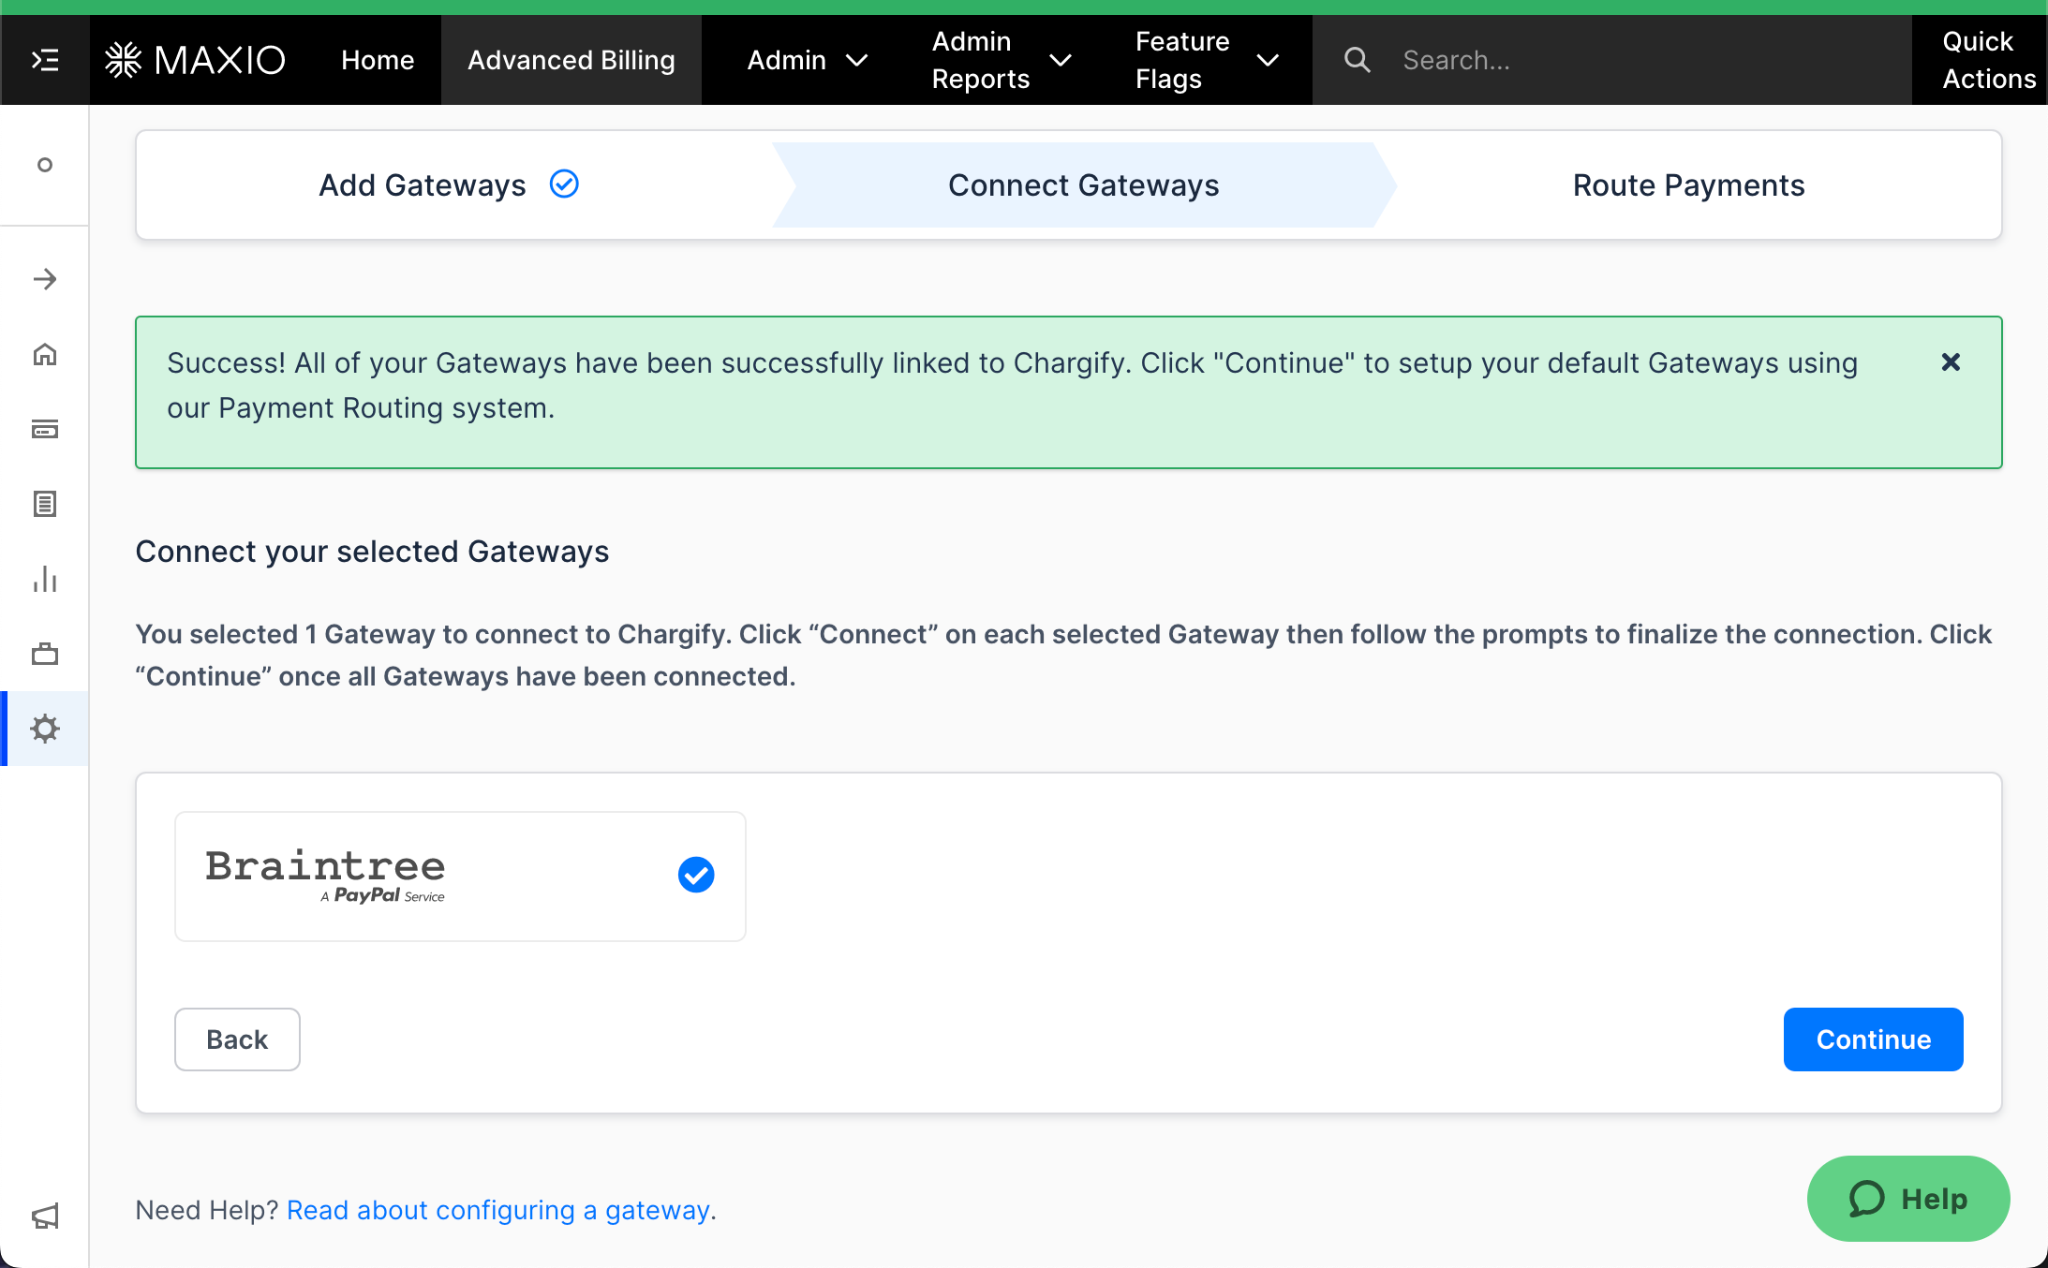Toggle the sidebar menu collapse icon
The image size is (2048, 1268).
(x=45, y=60)
